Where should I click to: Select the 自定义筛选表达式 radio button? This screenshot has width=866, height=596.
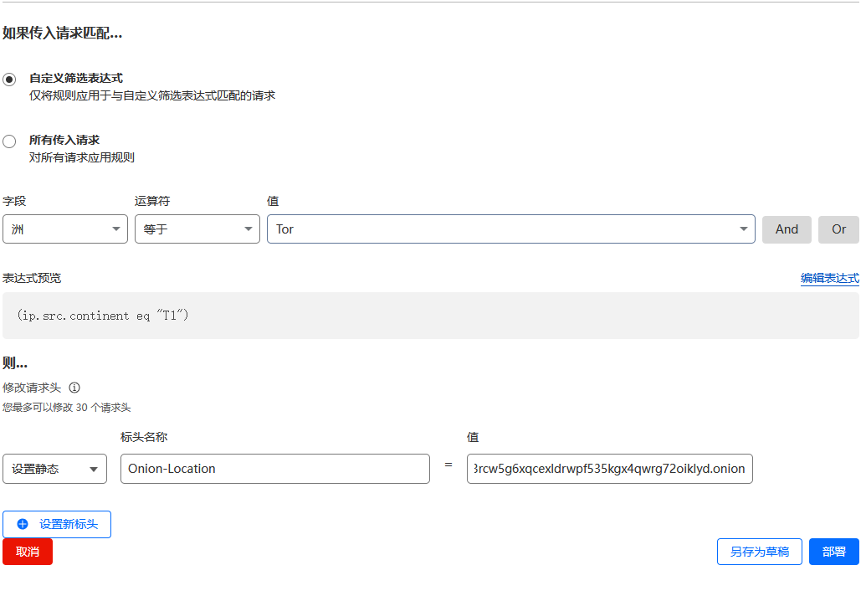(x=9, y=80)
